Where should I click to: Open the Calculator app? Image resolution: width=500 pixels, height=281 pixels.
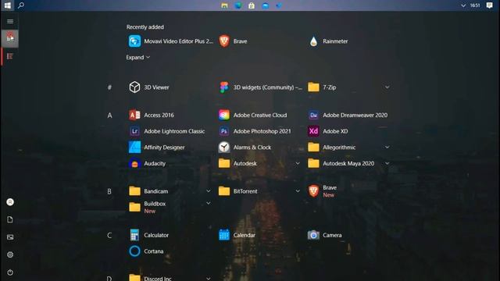coord(148,235)
